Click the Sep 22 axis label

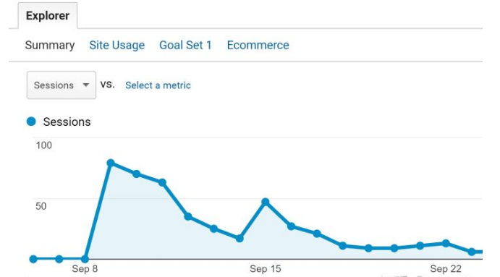point(446,269)
